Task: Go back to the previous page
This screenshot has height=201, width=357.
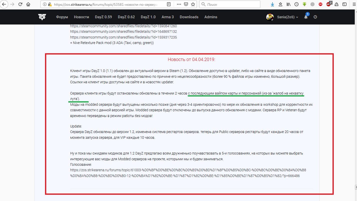Action: click(x=4, y=4)
